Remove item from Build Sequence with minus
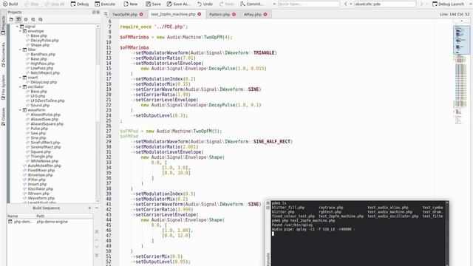473x266 pixels. [97, 208]
